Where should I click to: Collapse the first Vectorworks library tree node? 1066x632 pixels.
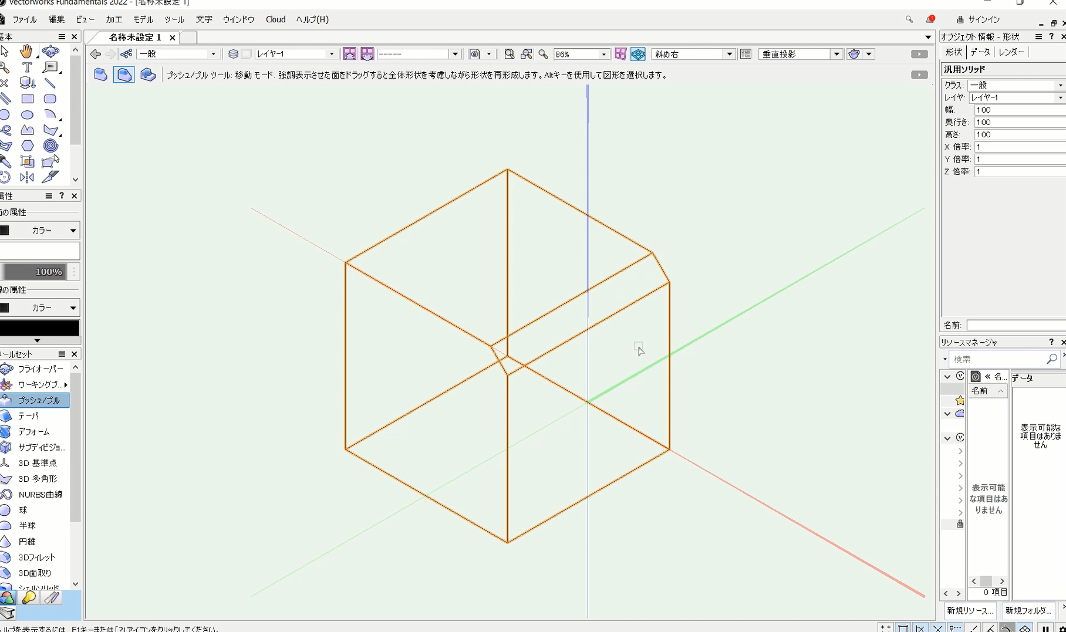947,376
